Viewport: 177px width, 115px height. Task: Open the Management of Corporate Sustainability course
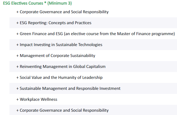coord(93,55)
